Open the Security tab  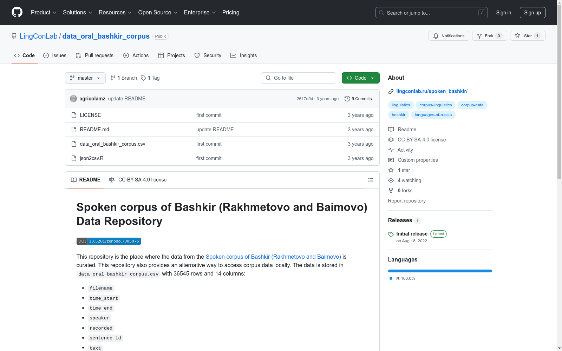click(208, 55)
